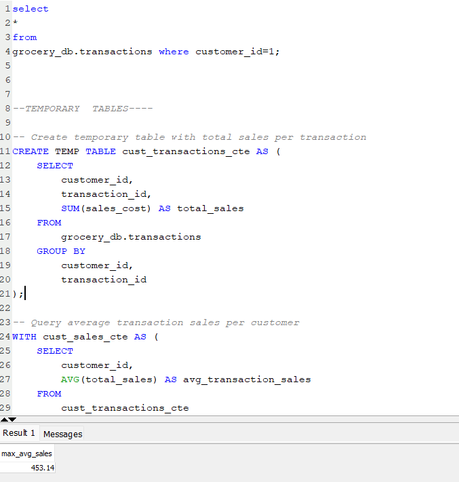Click the SELECT keyword on line 25
This screenshot has height=482, width=459.
pos(55,351)
